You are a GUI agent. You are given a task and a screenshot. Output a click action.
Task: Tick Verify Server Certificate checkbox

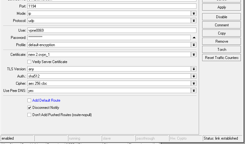click(x=29, y=62)
